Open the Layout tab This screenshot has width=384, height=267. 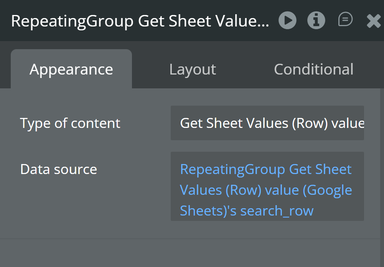(193, 70)
